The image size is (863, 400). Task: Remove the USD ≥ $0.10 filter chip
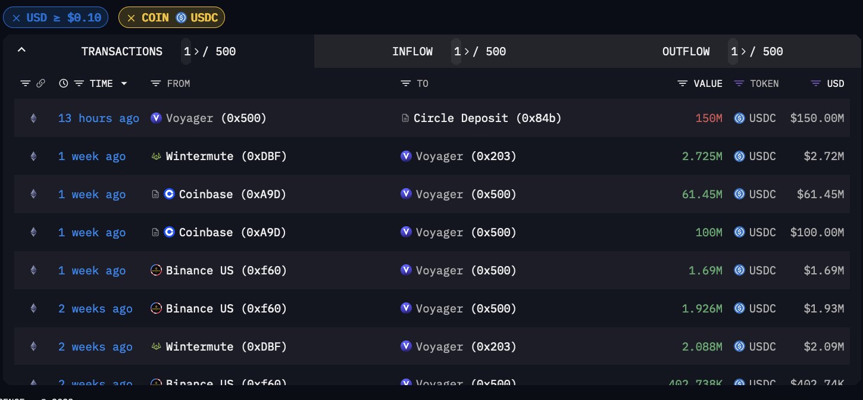point(16,17)
